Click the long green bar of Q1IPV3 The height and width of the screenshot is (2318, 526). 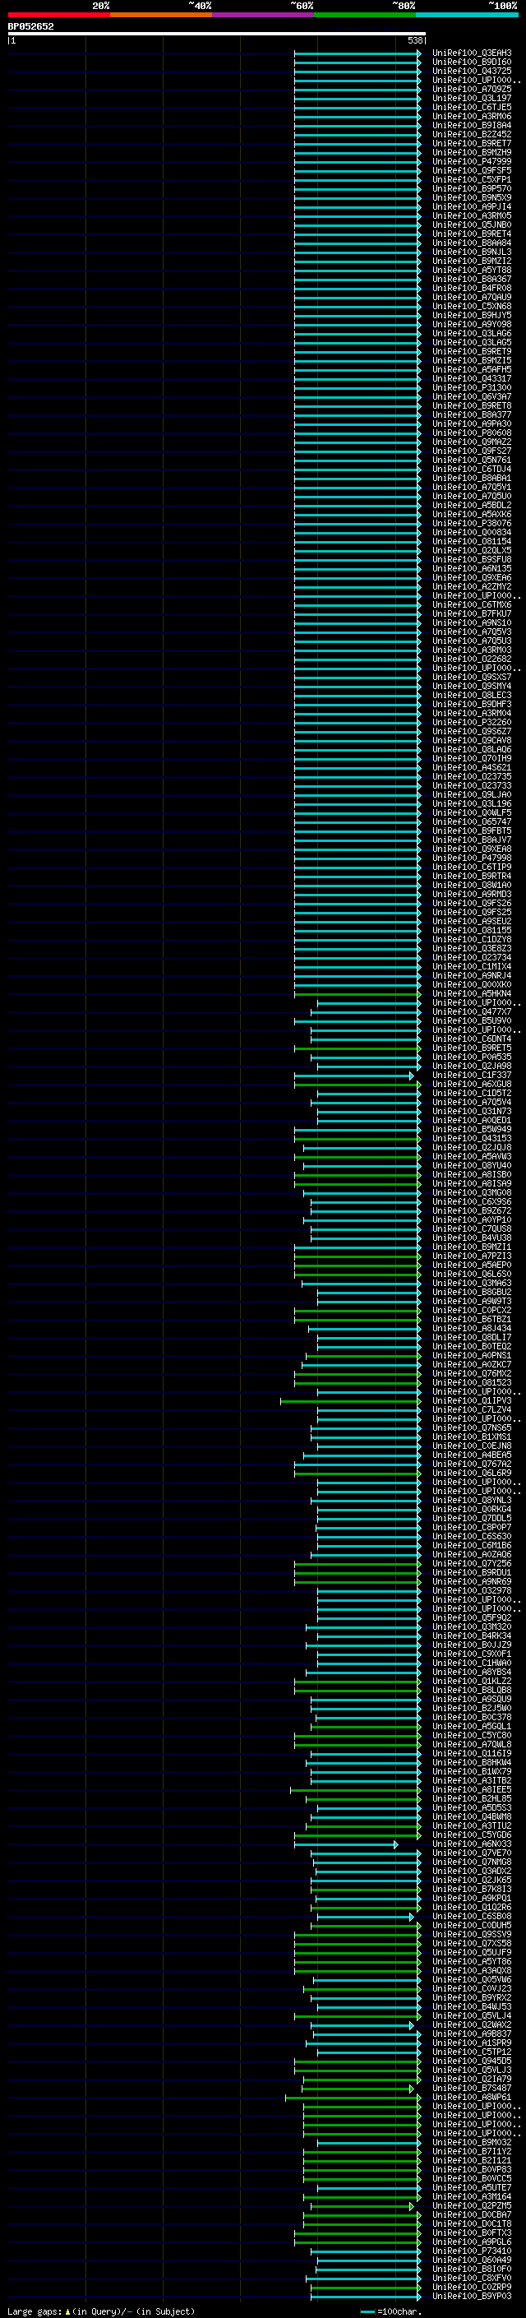coord(351,1401)
